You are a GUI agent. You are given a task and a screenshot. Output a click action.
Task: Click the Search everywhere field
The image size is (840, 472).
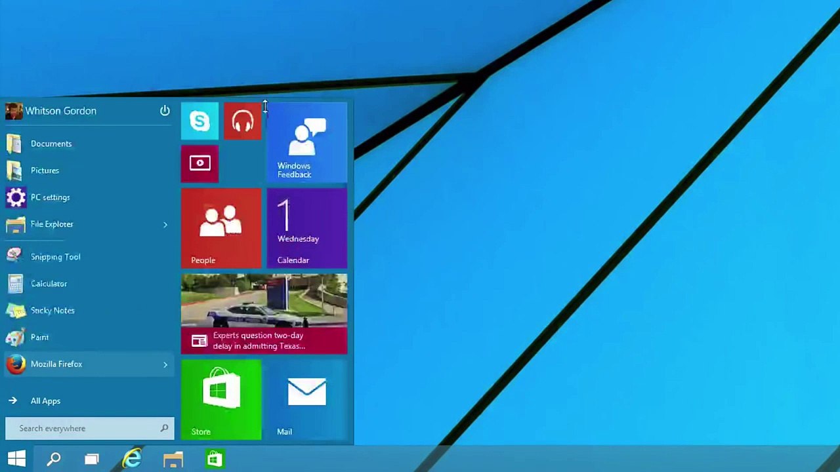tap(90, 428)
